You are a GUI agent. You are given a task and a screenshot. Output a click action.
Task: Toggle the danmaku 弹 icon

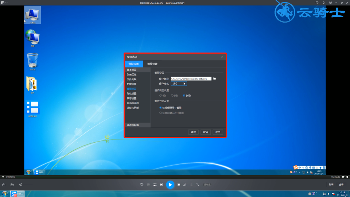click(148, 185)
